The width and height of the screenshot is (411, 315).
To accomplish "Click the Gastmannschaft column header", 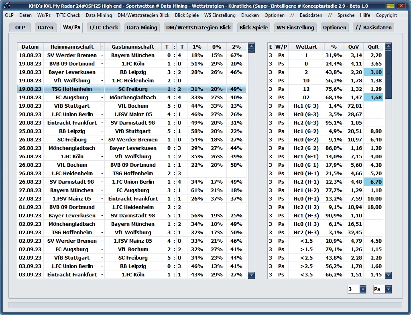I will pyautogui.click(x=133, y=47).
